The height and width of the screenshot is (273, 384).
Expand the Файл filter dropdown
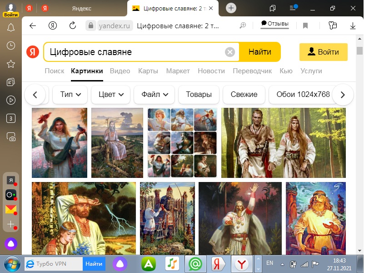point(155,95)
